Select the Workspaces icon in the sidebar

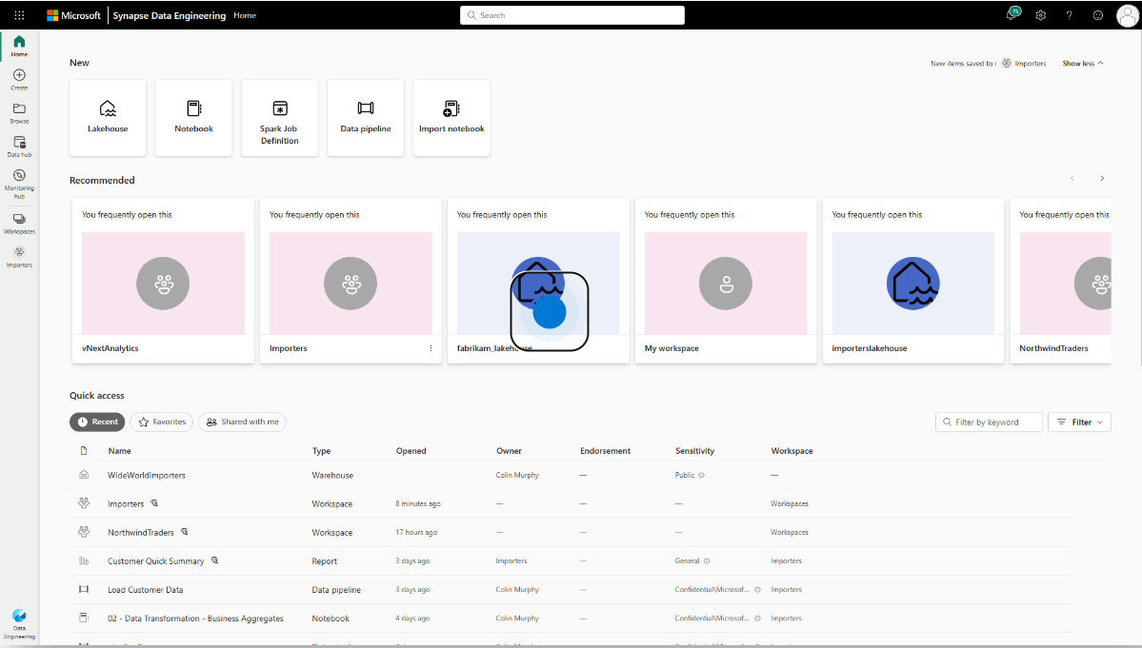pyautogui.click(x=18, y=221)
